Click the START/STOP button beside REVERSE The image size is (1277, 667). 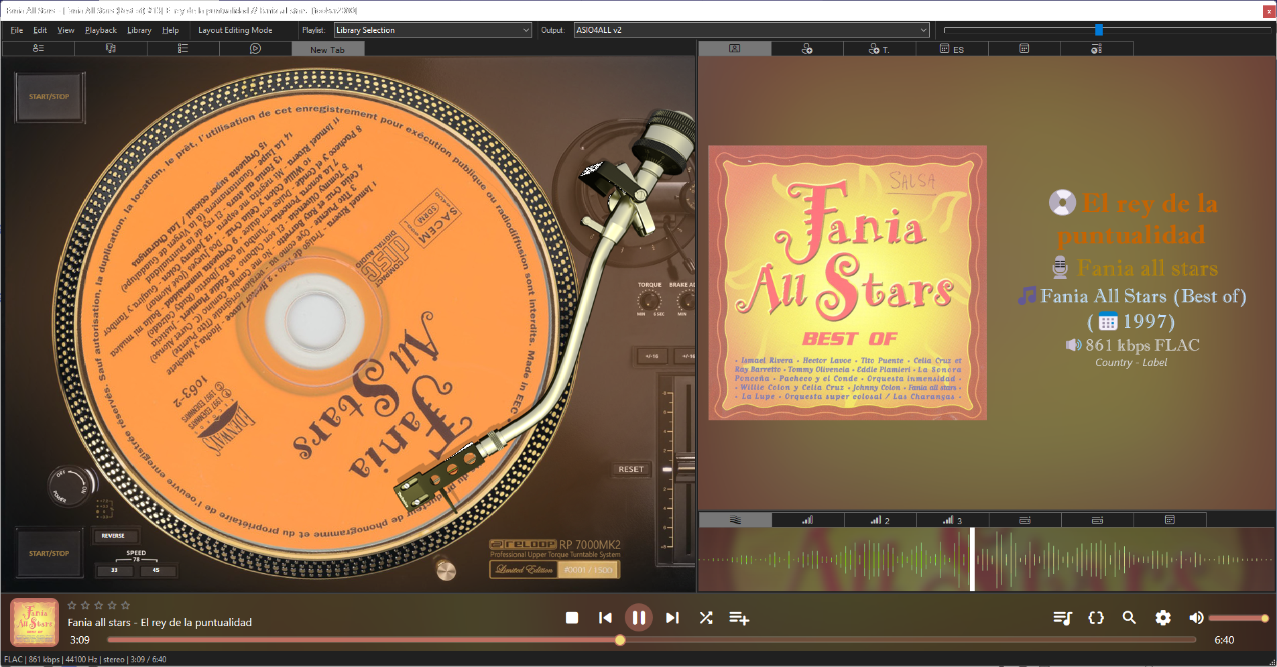(49, 553)
